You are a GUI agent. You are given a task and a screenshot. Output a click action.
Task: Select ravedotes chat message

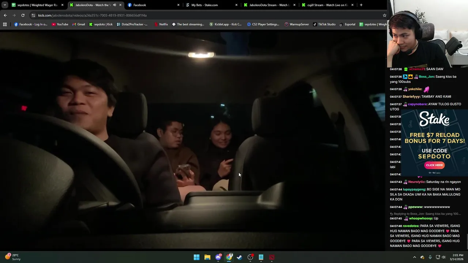pyautogui.click(x=426, y=236)
